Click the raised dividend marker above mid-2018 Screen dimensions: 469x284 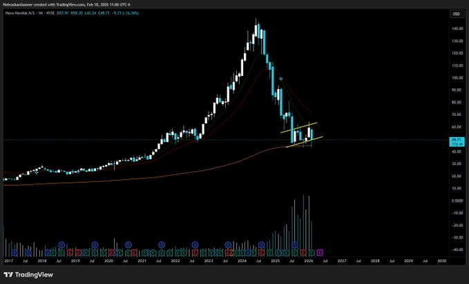tap(61, 245)
